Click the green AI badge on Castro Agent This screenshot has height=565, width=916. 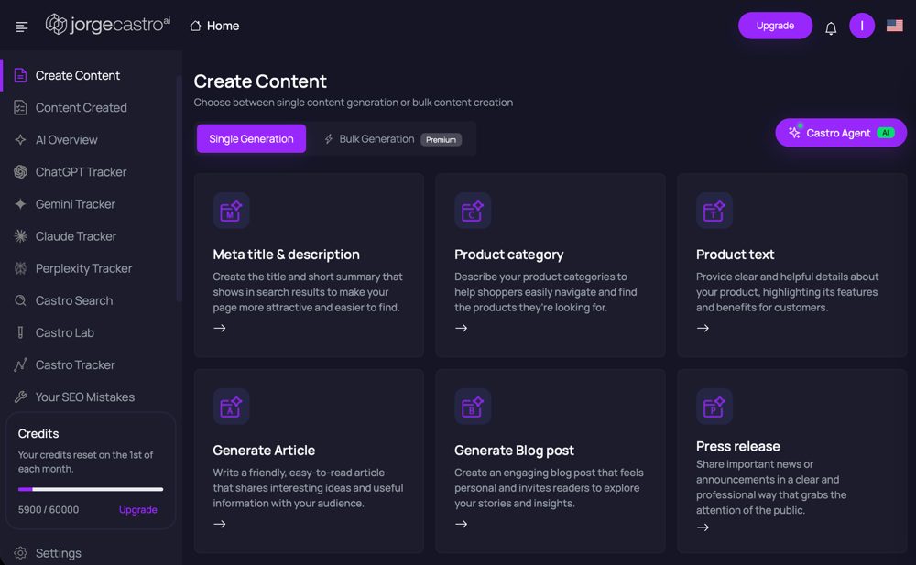click(x=886, y=133)
